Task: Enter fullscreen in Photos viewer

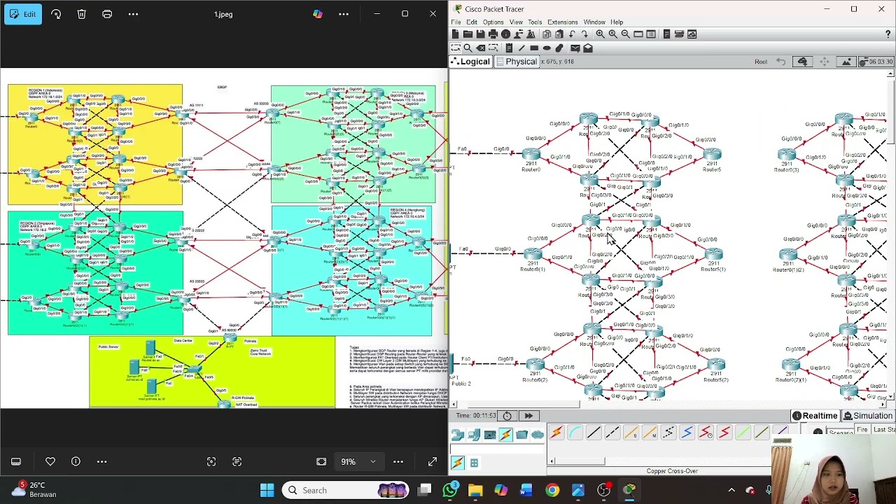Action: (432, 461)
